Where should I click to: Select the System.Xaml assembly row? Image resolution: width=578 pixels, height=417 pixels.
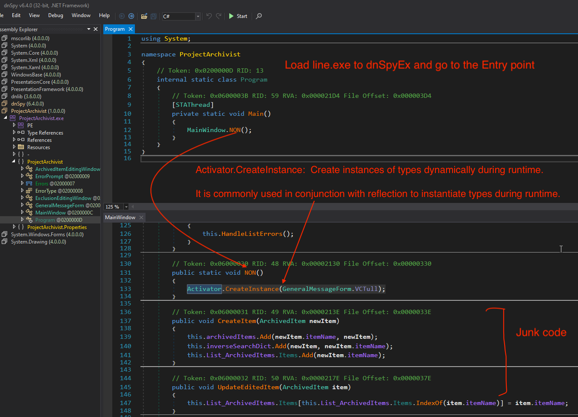[x=50, y=67]
